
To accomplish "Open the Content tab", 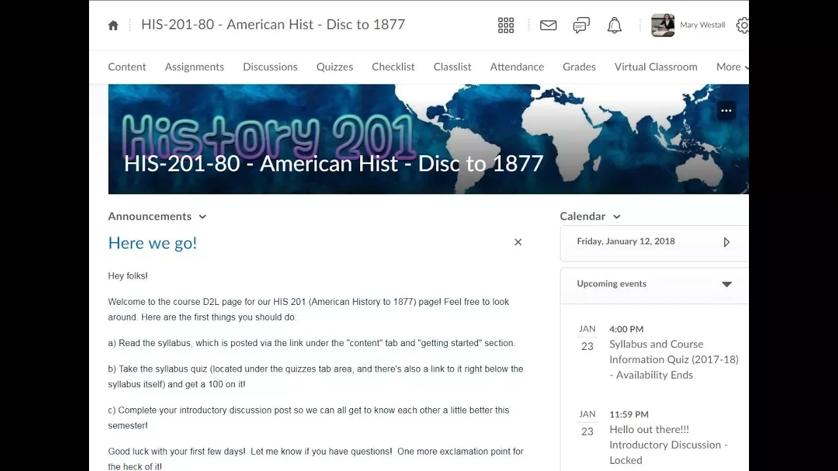I will pyautogui.click(x=127, y=67).
